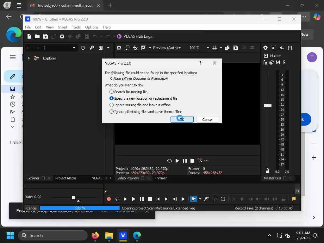This screenshot has height=243, width=324.
Task: Toggle Dim Output icon in Master Bus
Action: (x=282, y=48)
